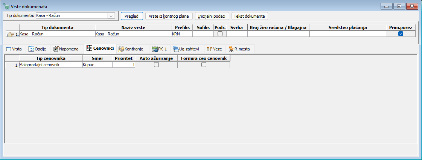Click the Veze tab links icon
This screenshot has height=160, width=422.
point(210,49)
